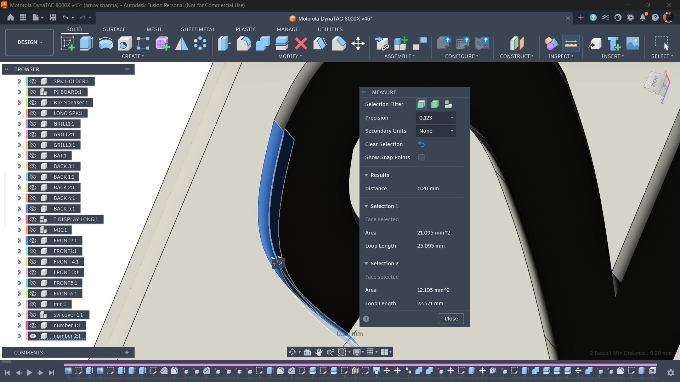
Task: Select the GRILL2:1 browser item
Action: click(x=64, y=134)
